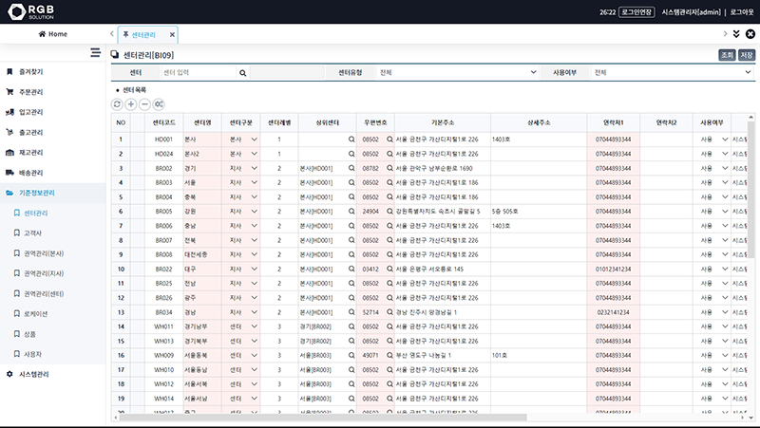Viewport: 760px width, 428px height.
Task: Click 상위센터 search icon in row WH014
Action: coord(351,399)
